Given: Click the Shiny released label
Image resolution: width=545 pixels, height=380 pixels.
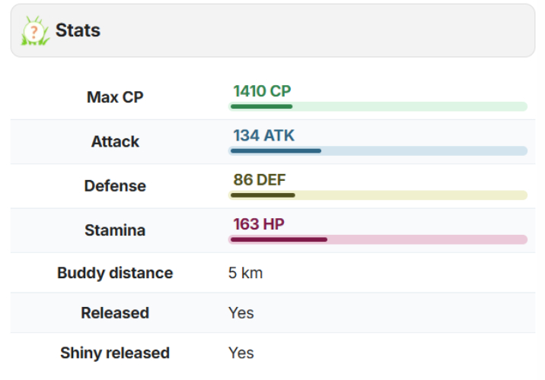Looking at the screenshot, I should point(115,353).
